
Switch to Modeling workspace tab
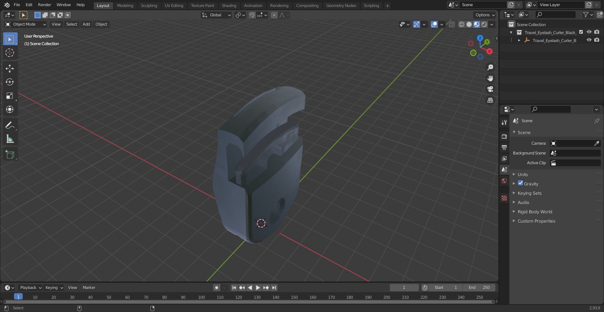125,5
